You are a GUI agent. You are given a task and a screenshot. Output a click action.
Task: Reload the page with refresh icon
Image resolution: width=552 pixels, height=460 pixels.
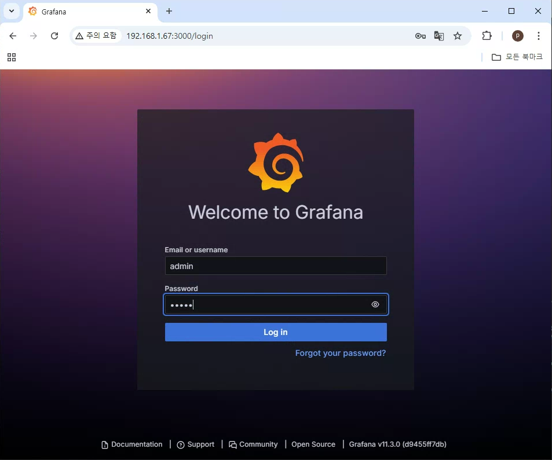click(54, 36)
